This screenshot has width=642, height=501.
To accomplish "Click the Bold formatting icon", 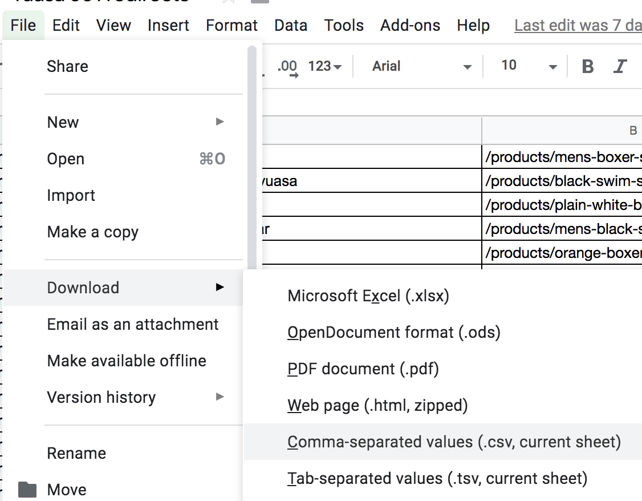I will (588, 66).
